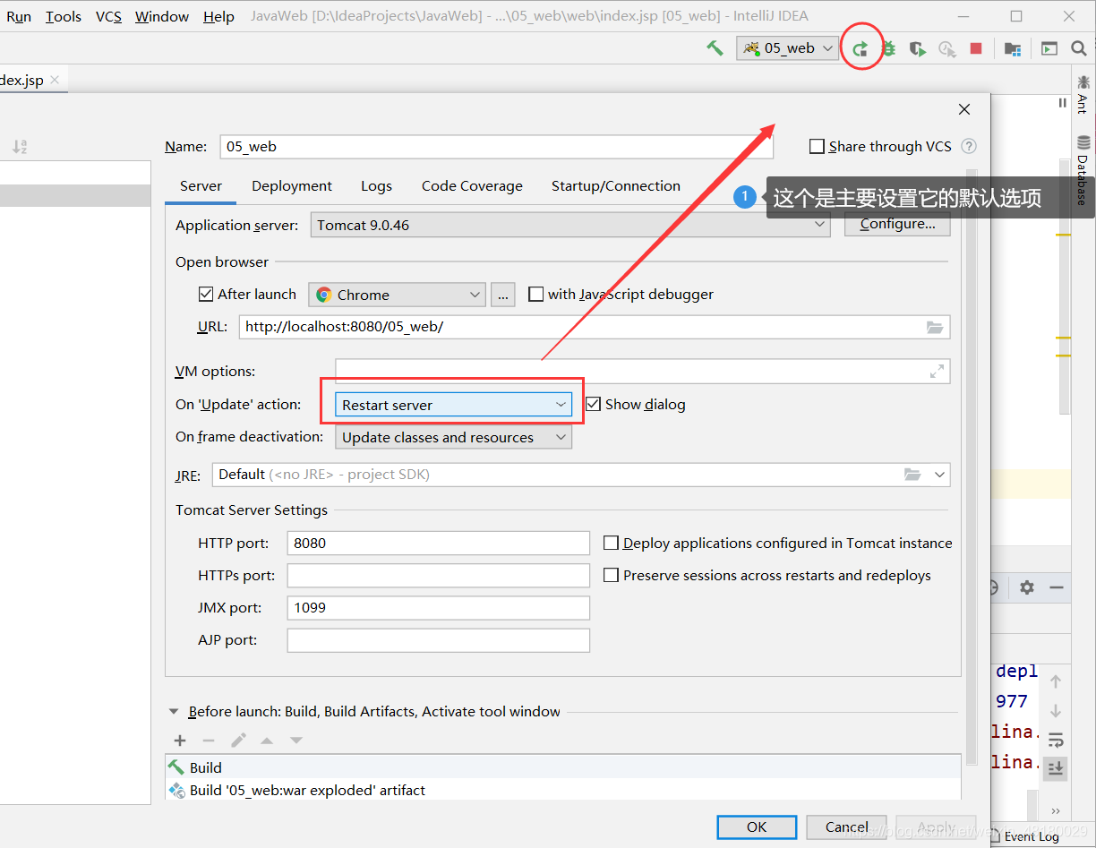
Task: Close the index.jsp editor tab
Action: pyautogui.click(x=55, y=80)
